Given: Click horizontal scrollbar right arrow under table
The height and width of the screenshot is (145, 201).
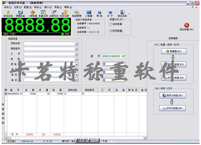Looking at the screenshot, I should 145,138.
